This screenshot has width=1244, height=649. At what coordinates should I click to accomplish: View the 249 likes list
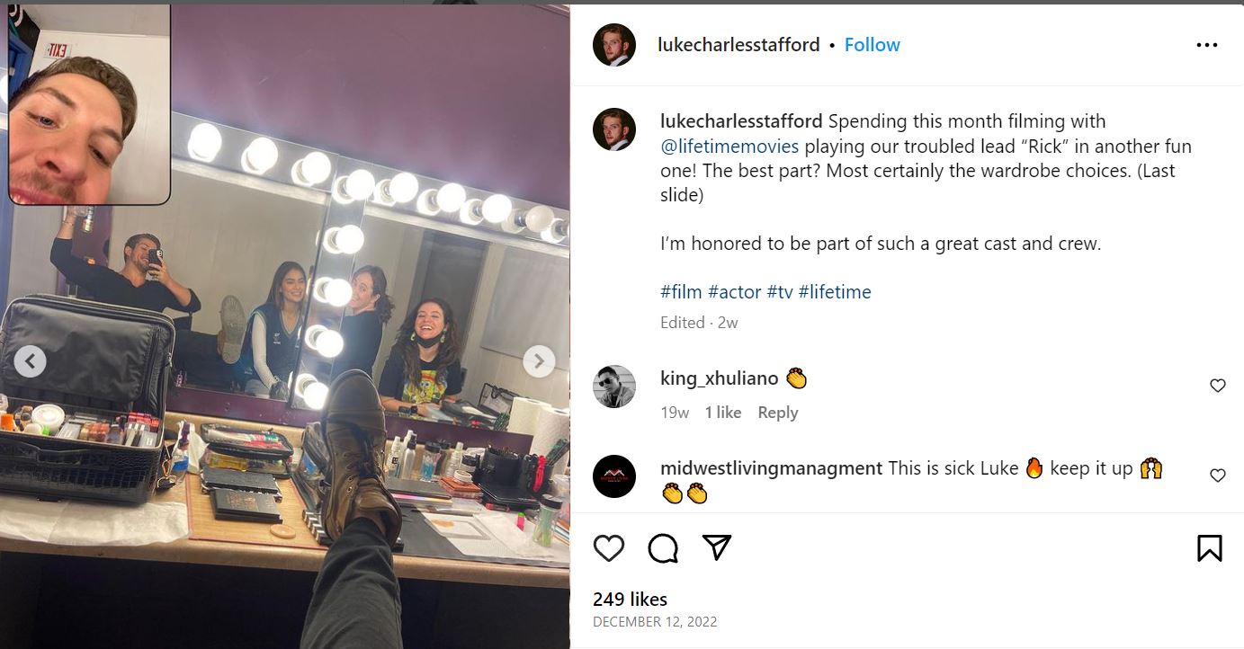pyautogui.click(x=630, y=599)
